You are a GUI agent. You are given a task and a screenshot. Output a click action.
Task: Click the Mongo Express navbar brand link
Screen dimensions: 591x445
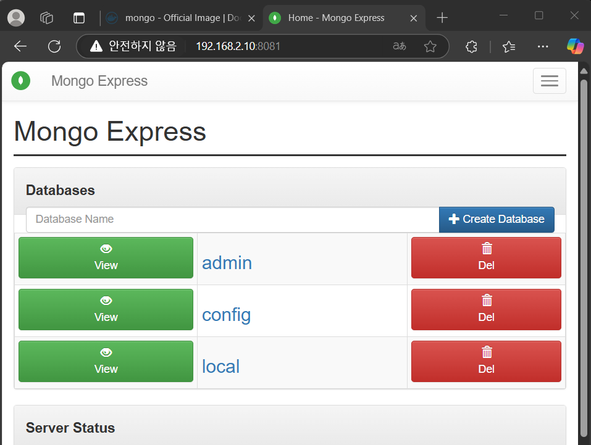99,81
